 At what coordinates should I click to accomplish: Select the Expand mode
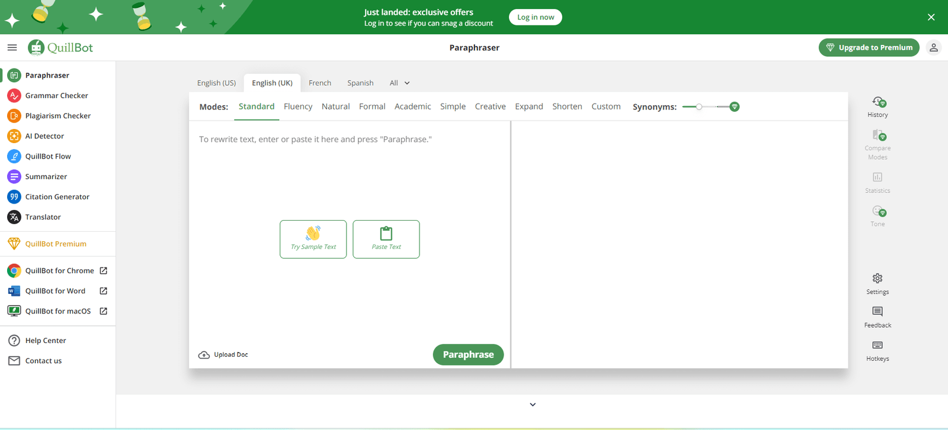[x=529, y=106]
